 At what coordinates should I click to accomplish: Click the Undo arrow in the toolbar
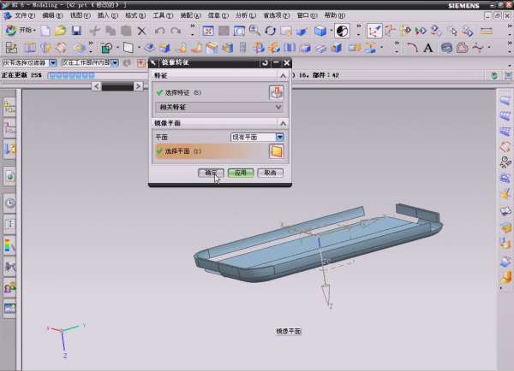[160, 31]
